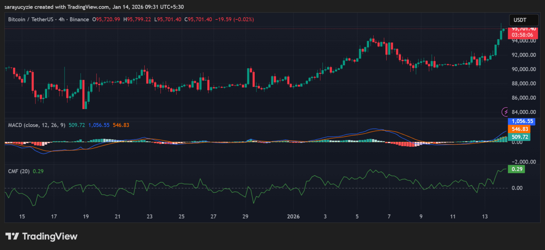Click the TradingView logo in the bottom corner
545x250 pixels.
41,236
